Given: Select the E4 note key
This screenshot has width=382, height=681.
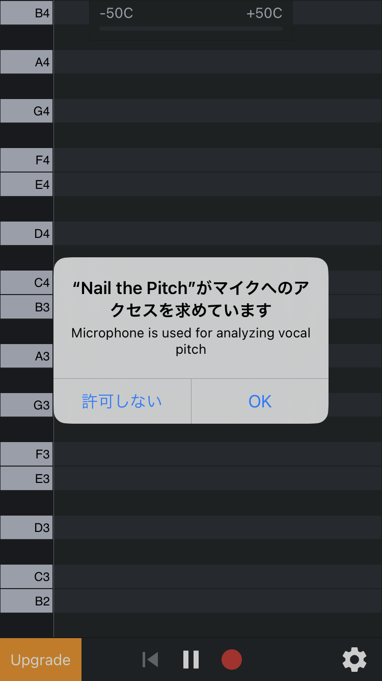Looking at the screenshot, I should pyautogui.click(x=26, y=184).
